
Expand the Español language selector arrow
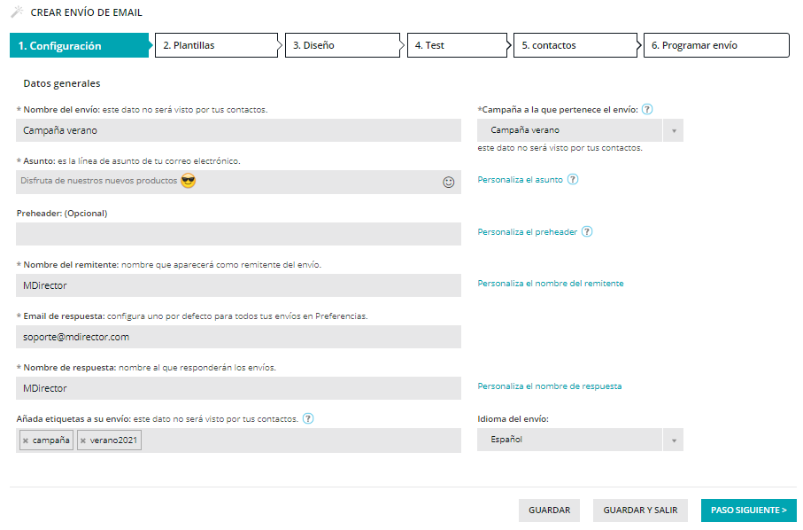pyautogui.click(x=673, y=439)
